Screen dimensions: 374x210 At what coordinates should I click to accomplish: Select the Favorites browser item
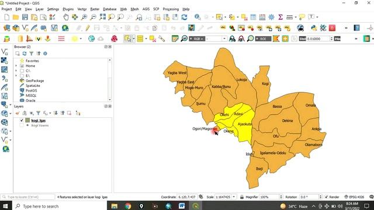click(x=32, y=61)
